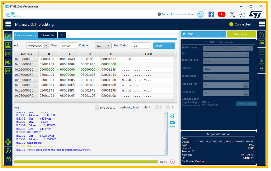Viewport: 271px width, 171px height.
Task: Click the link icon below EL
Action: 8,151
